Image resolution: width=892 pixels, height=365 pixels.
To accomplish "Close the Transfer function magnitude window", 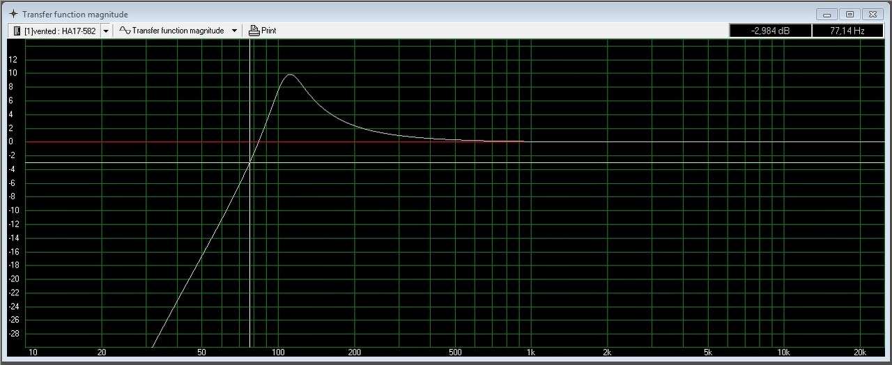I will pyautogui.click(x=872, y=14).
